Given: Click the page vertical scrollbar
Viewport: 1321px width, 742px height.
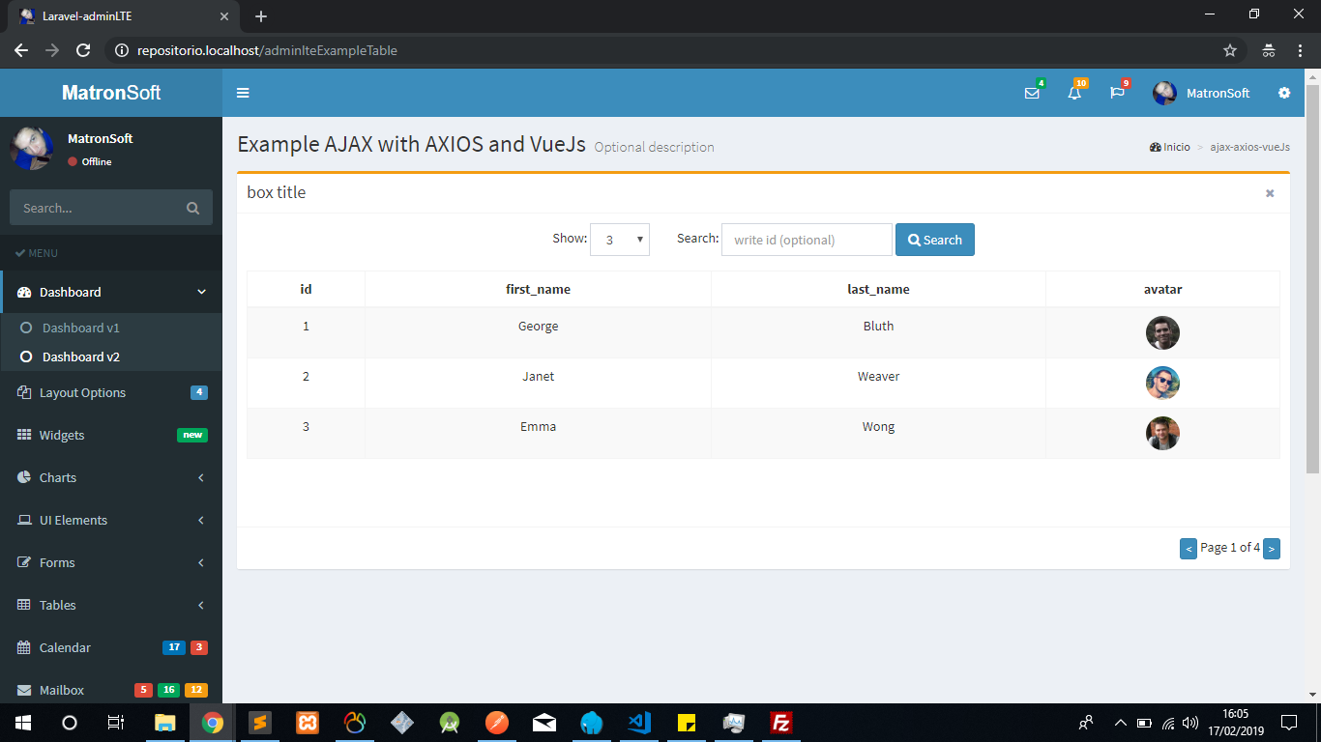Looking at the screenshot, I should tap(1312, 279).
